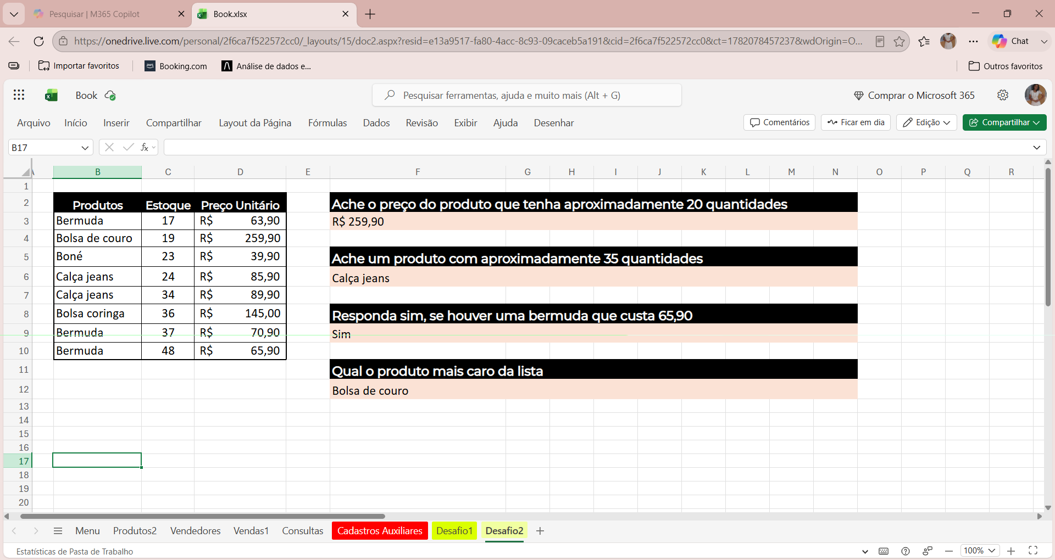Open the settings gear in Excel header
Viewport: 1055px width, 560px height.
coord(1003,95)
